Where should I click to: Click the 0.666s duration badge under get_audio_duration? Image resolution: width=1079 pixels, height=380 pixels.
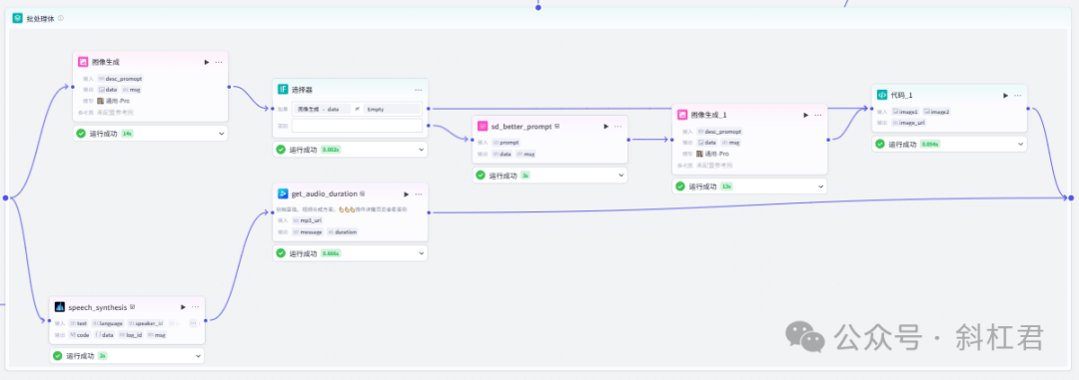click(331, 253)
